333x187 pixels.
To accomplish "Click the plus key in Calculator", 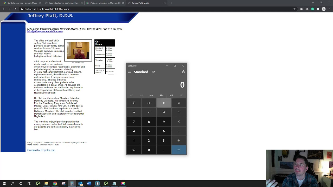I will [179, 140].
